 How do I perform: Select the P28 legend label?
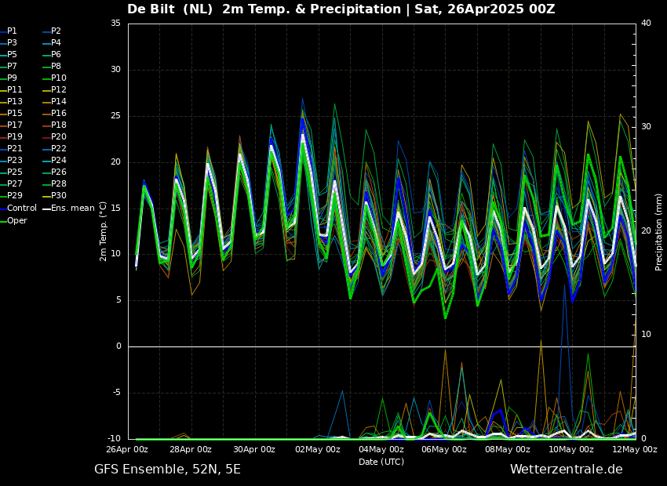point(55,184)
